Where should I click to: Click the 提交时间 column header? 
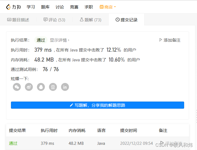129,131
